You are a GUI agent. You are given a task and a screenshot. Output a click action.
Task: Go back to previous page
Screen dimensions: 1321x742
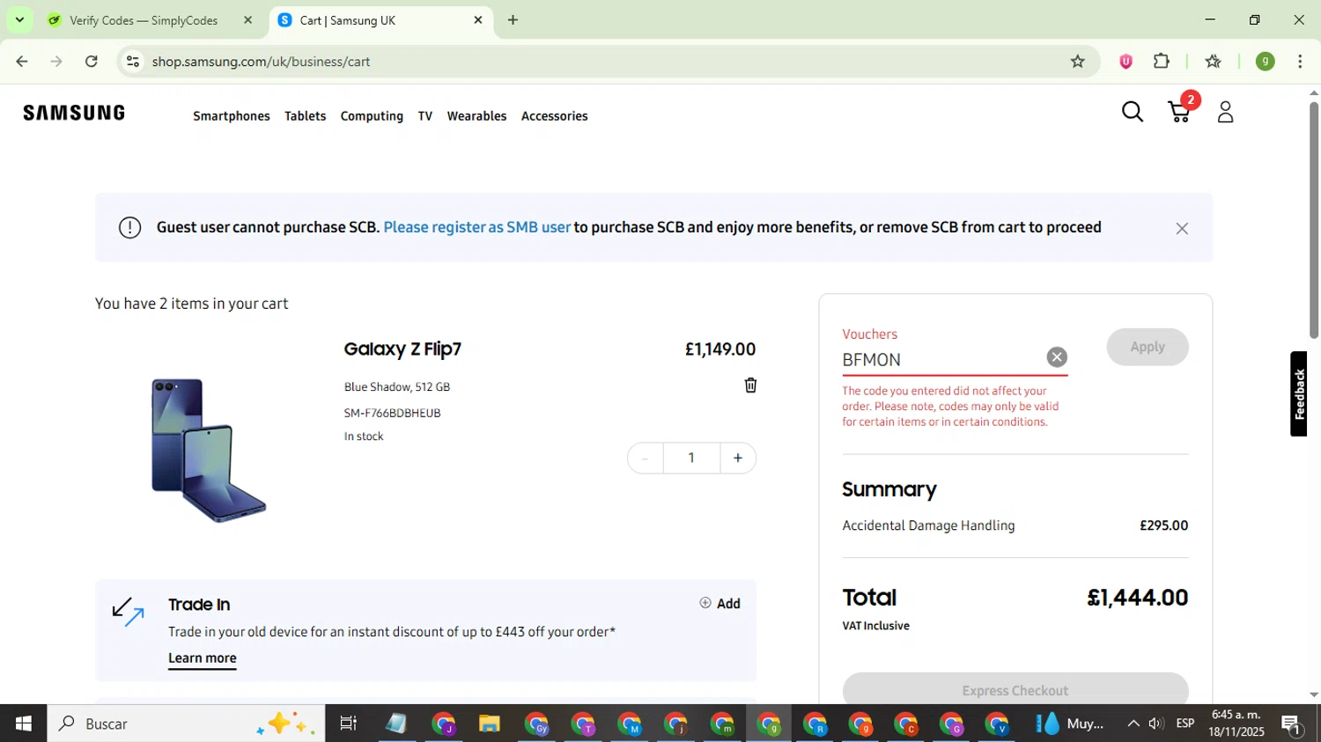coord(22,62)
